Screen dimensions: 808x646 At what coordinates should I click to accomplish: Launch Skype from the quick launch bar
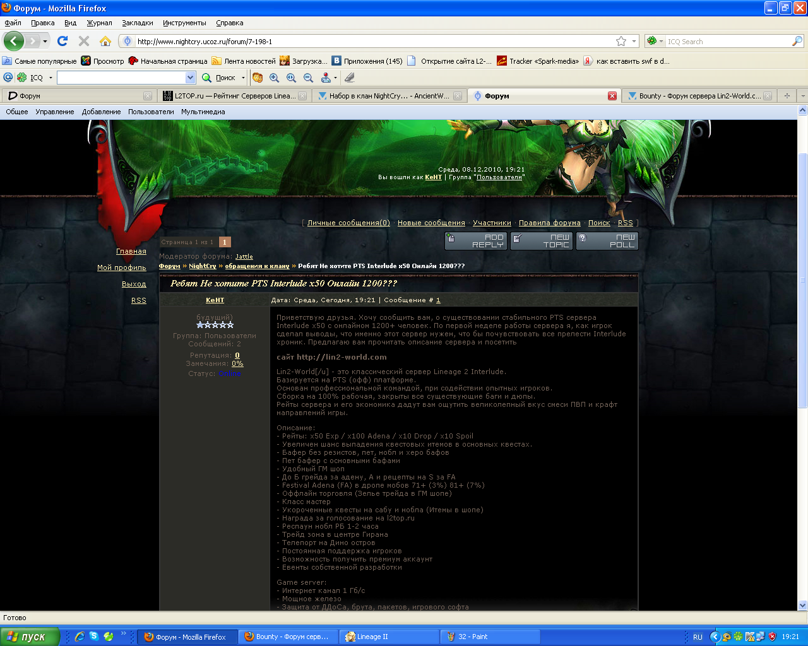click(x=94, y=637)
